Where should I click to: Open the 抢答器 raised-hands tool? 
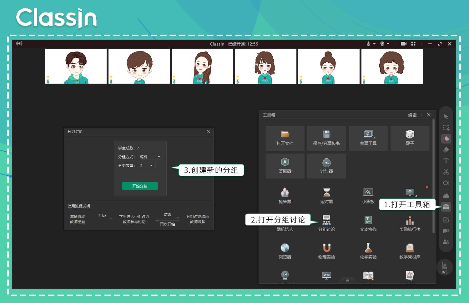pos(285,196)
